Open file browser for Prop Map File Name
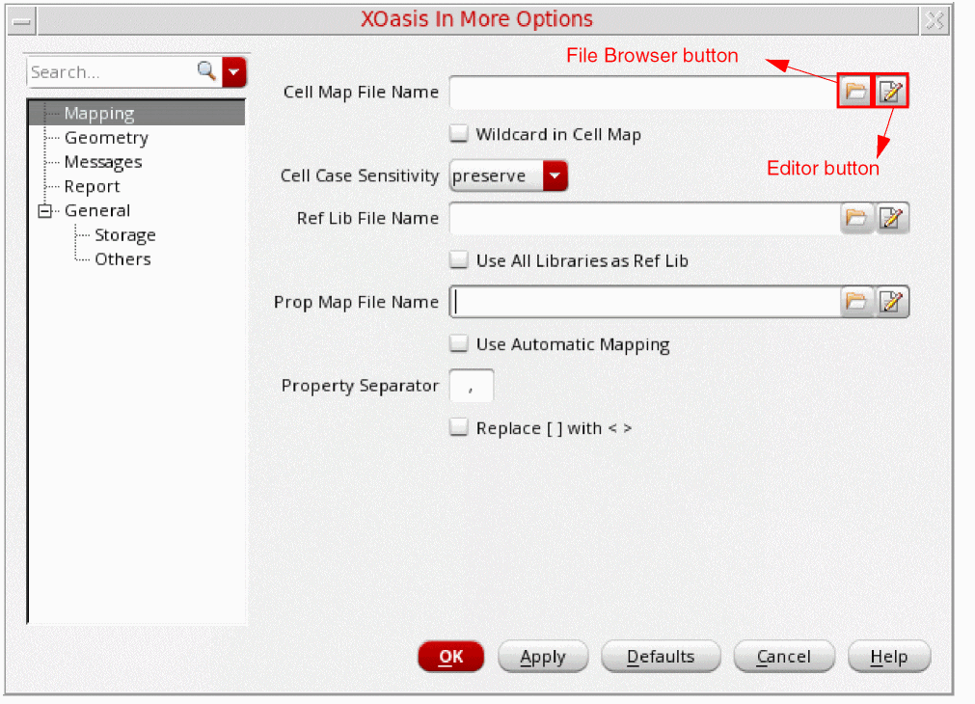 (x=856, y=302)
